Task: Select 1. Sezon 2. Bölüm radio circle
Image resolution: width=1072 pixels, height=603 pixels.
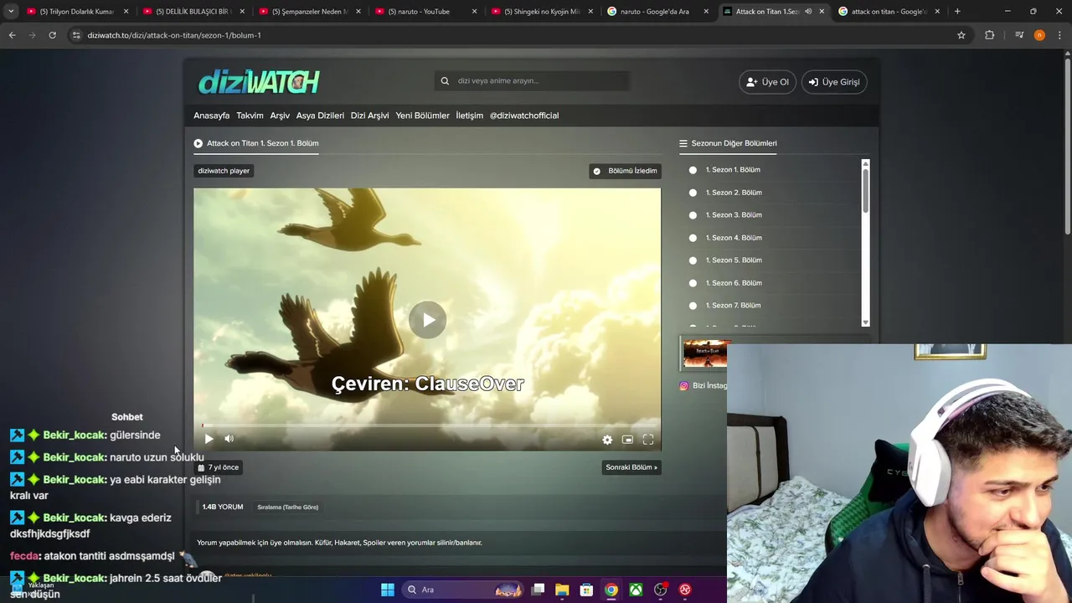Action: pyautogui.click(x=693, y=193)
